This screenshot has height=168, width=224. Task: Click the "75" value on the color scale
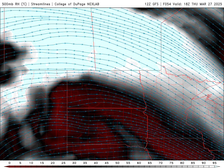171,163
